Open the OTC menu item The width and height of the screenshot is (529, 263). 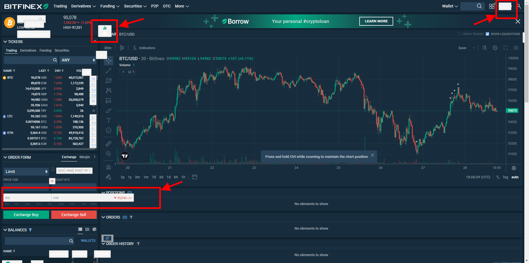pyautogui.click(x=167, y=6)
